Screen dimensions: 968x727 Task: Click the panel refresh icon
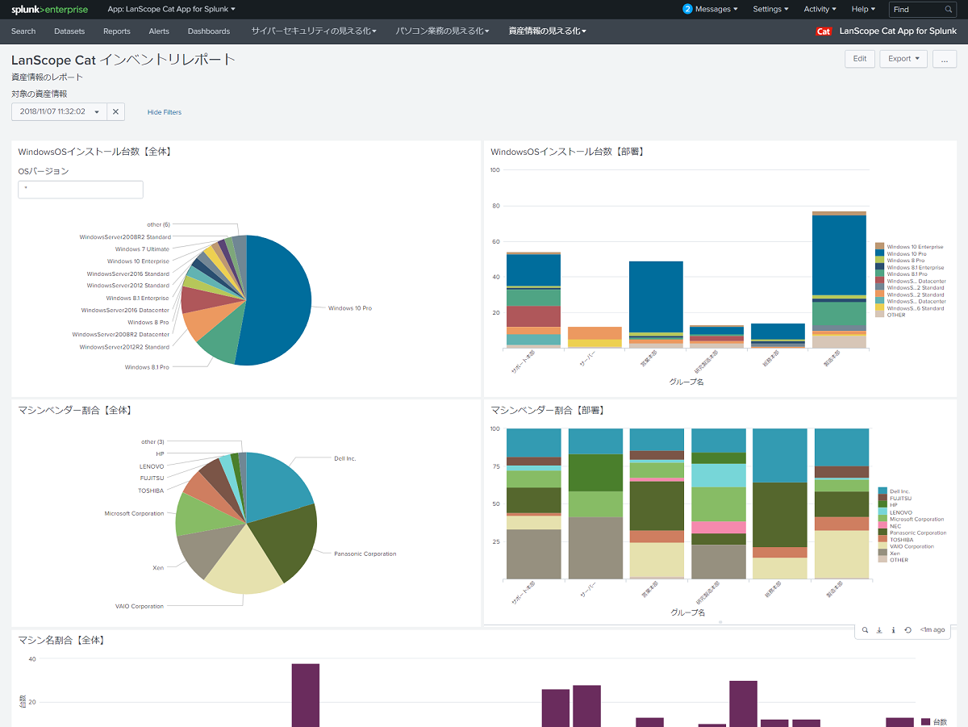pyautogui.click(x=908, y=630)
